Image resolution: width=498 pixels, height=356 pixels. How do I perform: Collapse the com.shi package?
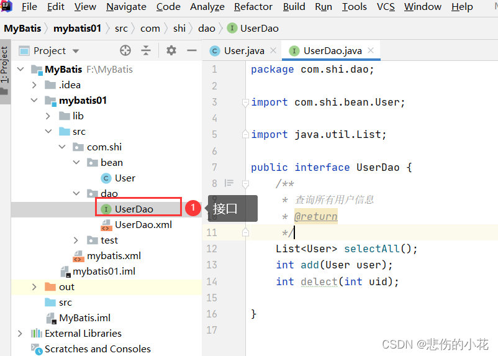62,147
